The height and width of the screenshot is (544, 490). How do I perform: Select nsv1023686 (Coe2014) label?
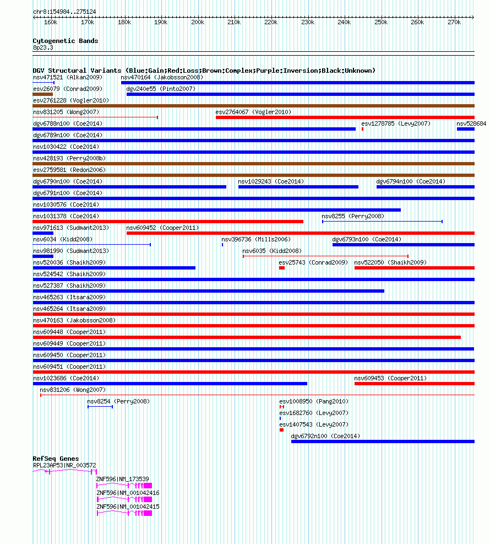tap(66, 378)
